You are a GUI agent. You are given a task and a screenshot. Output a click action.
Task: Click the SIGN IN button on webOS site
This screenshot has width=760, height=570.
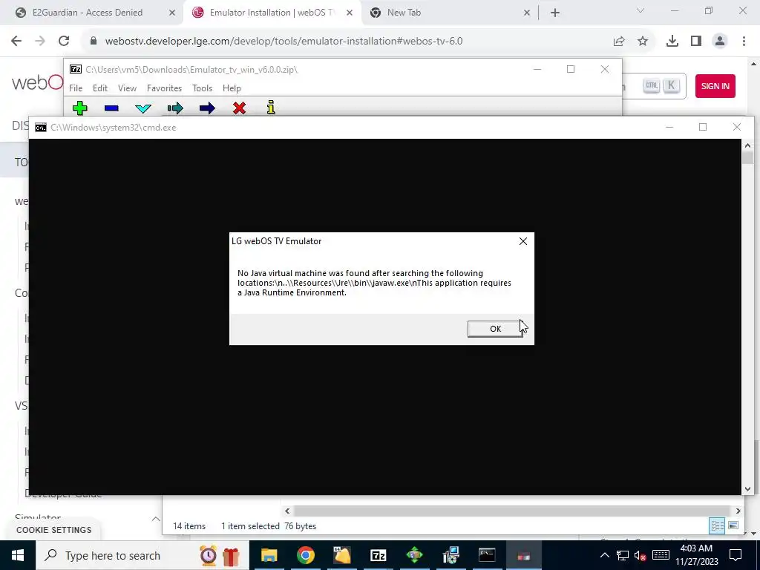coord(715,86)
